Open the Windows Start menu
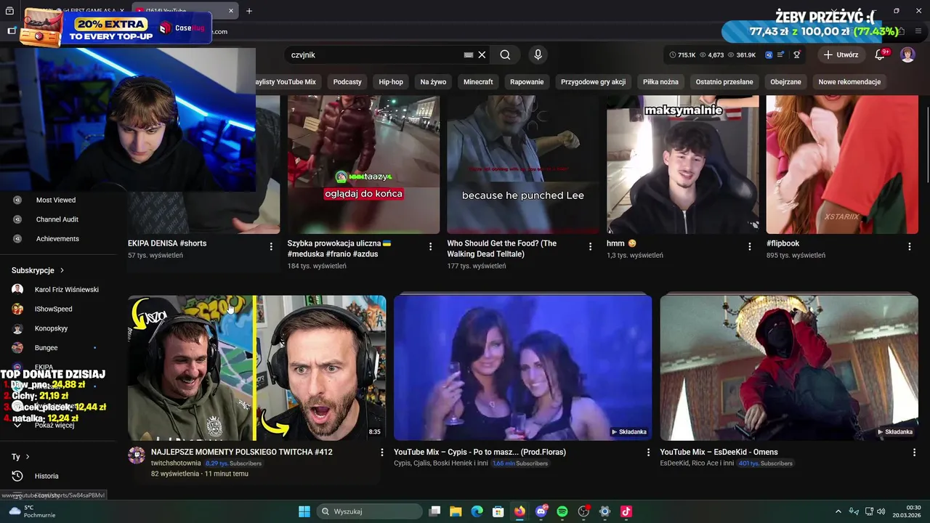The image size is (930, 523). click(304, 511)
